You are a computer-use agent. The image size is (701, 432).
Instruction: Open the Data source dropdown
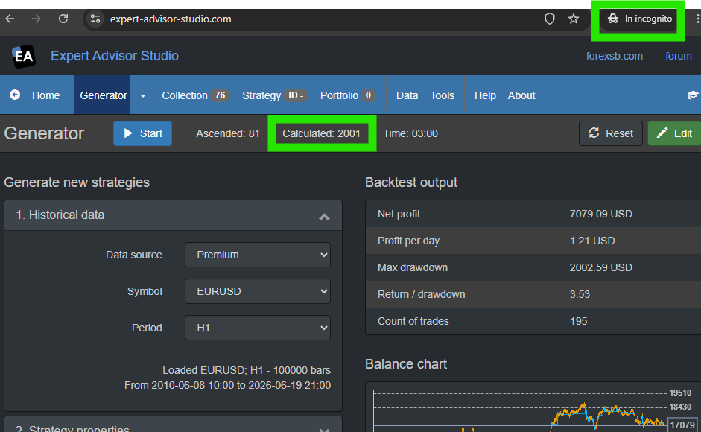point(258,255)
